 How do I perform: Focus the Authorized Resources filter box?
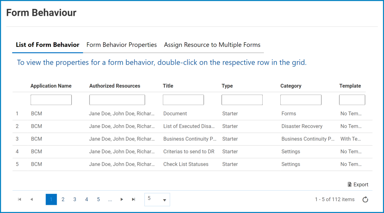point(117,100)
